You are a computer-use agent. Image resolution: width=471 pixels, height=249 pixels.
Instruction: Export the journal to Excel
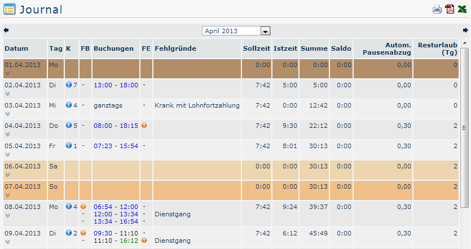pyautogui.click(x=462, y=9)
